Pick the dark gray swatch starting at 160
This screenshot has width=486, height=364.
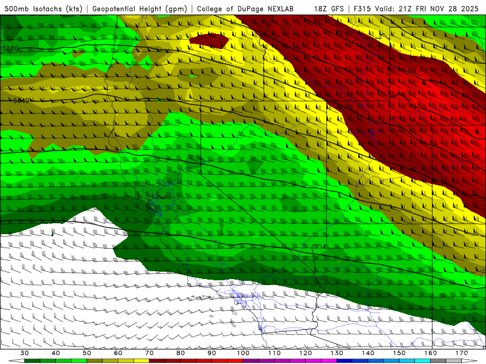pos(438,361)
